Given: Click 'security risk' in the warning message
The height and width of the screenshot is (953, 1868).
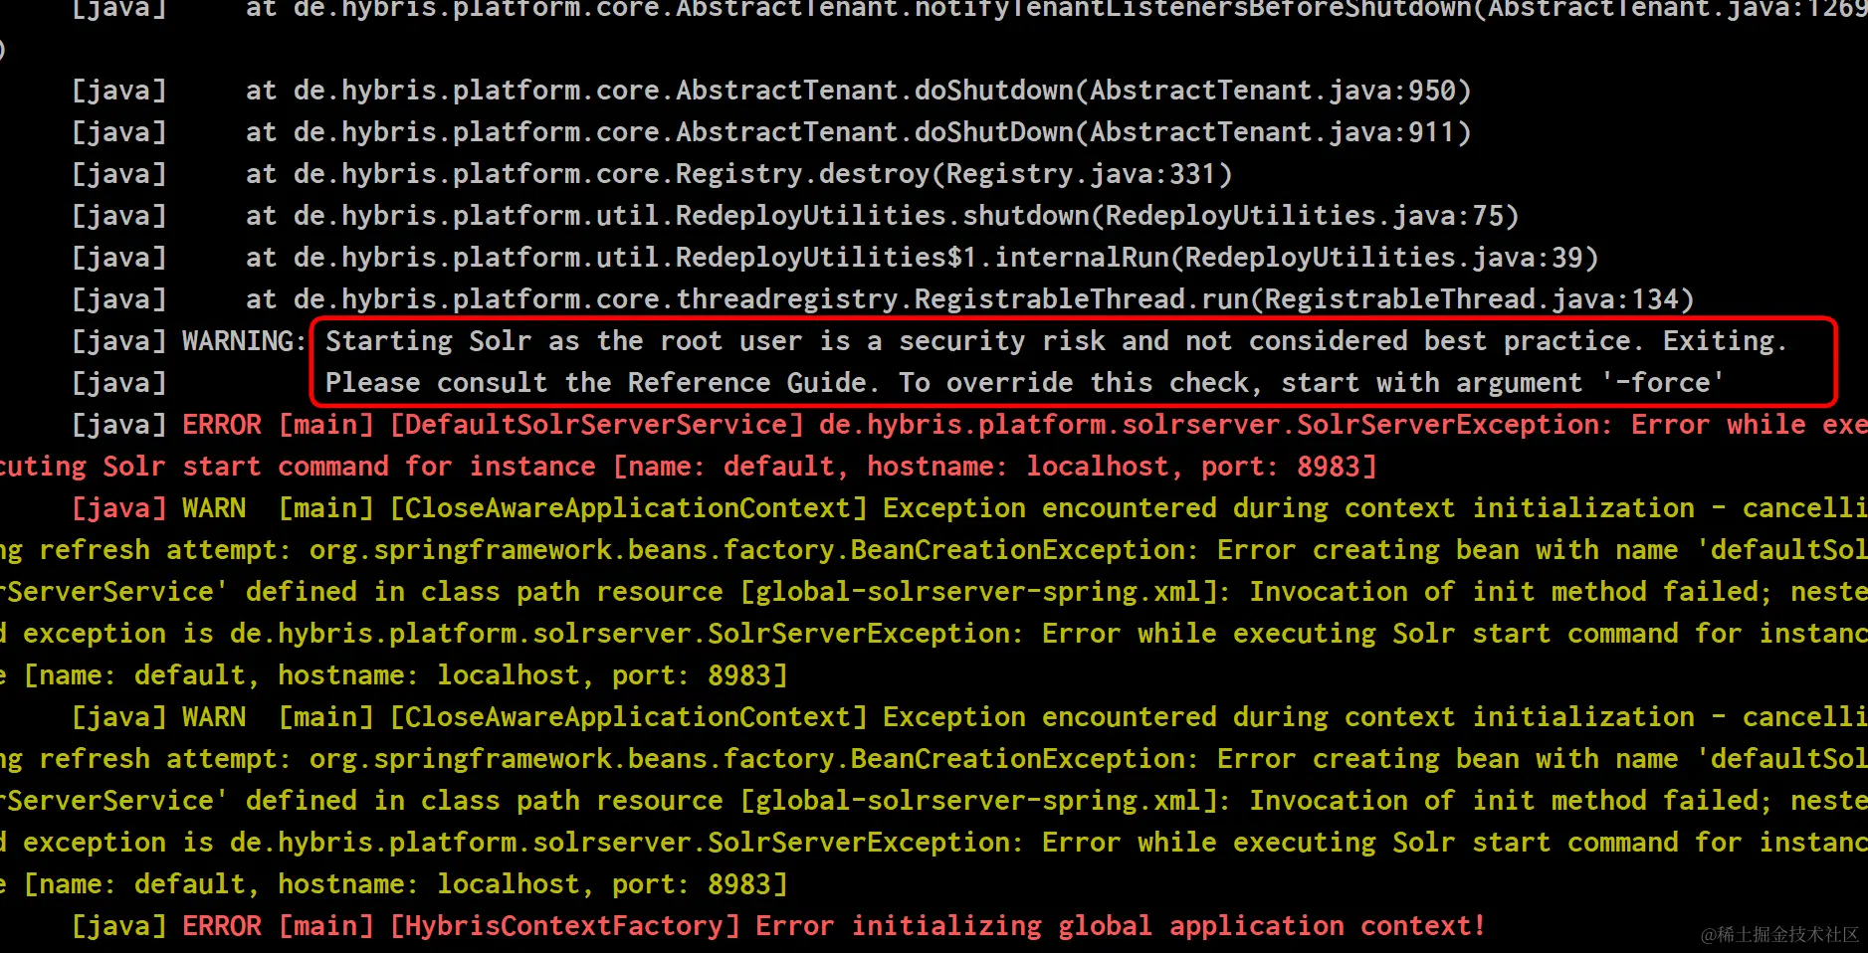Looking at the screenshot, I should [x=1002, y=341].
